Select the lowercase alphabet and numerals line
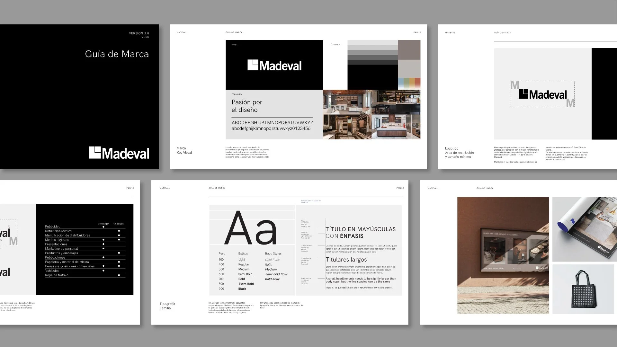617x347 pixels. click(x=271, y=129)
